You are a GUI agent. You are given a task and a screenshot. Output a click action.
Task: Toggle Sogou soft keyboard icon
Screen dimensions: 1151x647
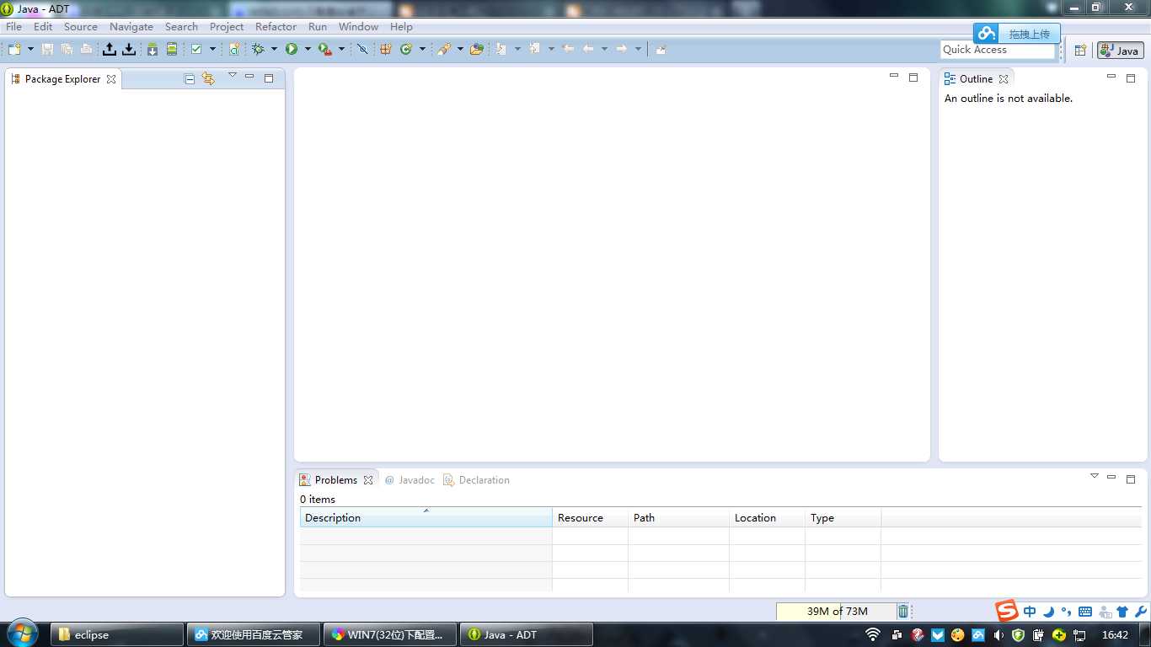[x=1085, y=612]
